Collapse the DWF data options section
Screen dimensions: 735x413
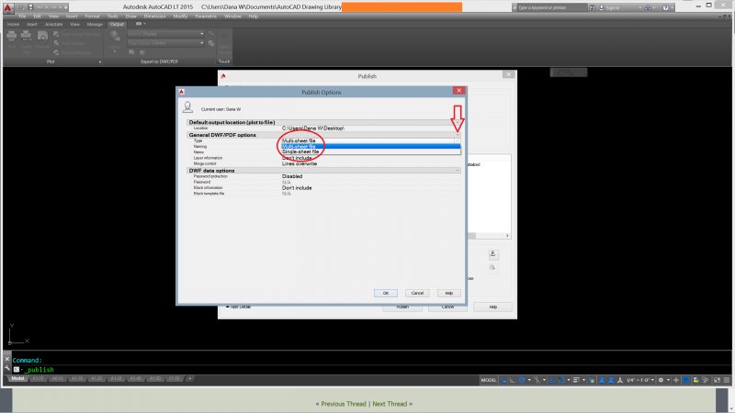458,171
